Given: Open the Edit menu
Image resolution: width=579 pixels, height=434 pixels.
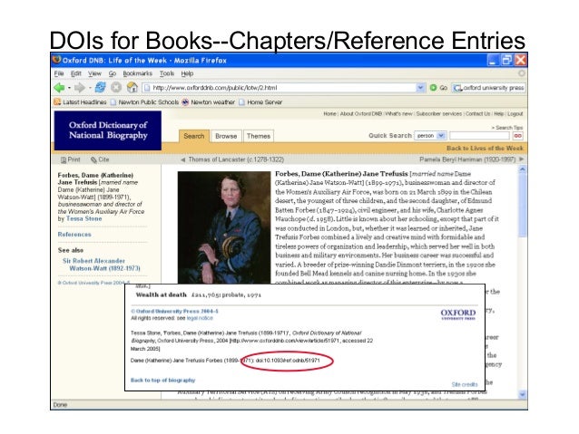Looking at the screenshot, I should (x=76, y=73).
